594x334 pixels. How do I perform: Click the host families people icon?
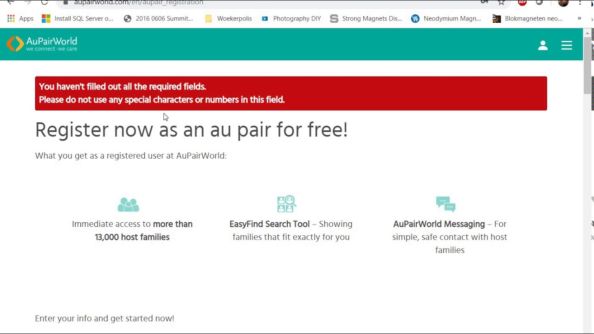point(128,204)
